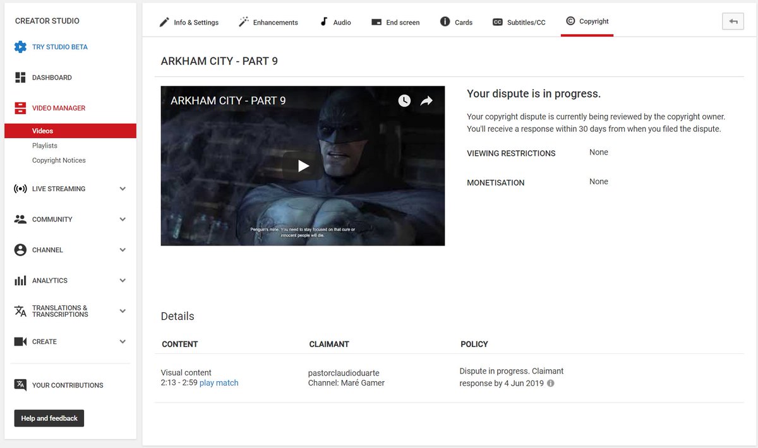Click the back arrow button at top right
The height and width of the screenshot is (448, 758).
(733, 21)
